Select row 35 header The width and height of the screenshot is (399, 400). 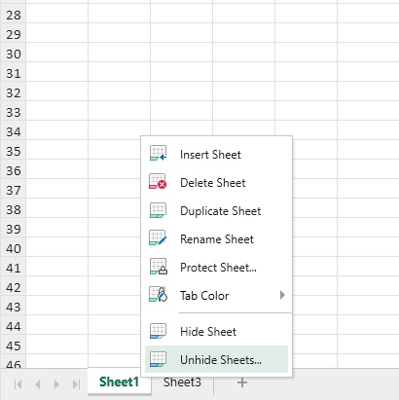tap(13, 151)
